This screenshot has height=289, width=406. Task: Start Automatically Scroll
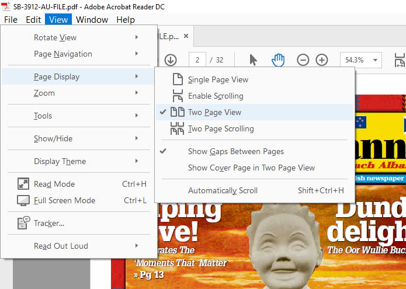tap(223, 190)
